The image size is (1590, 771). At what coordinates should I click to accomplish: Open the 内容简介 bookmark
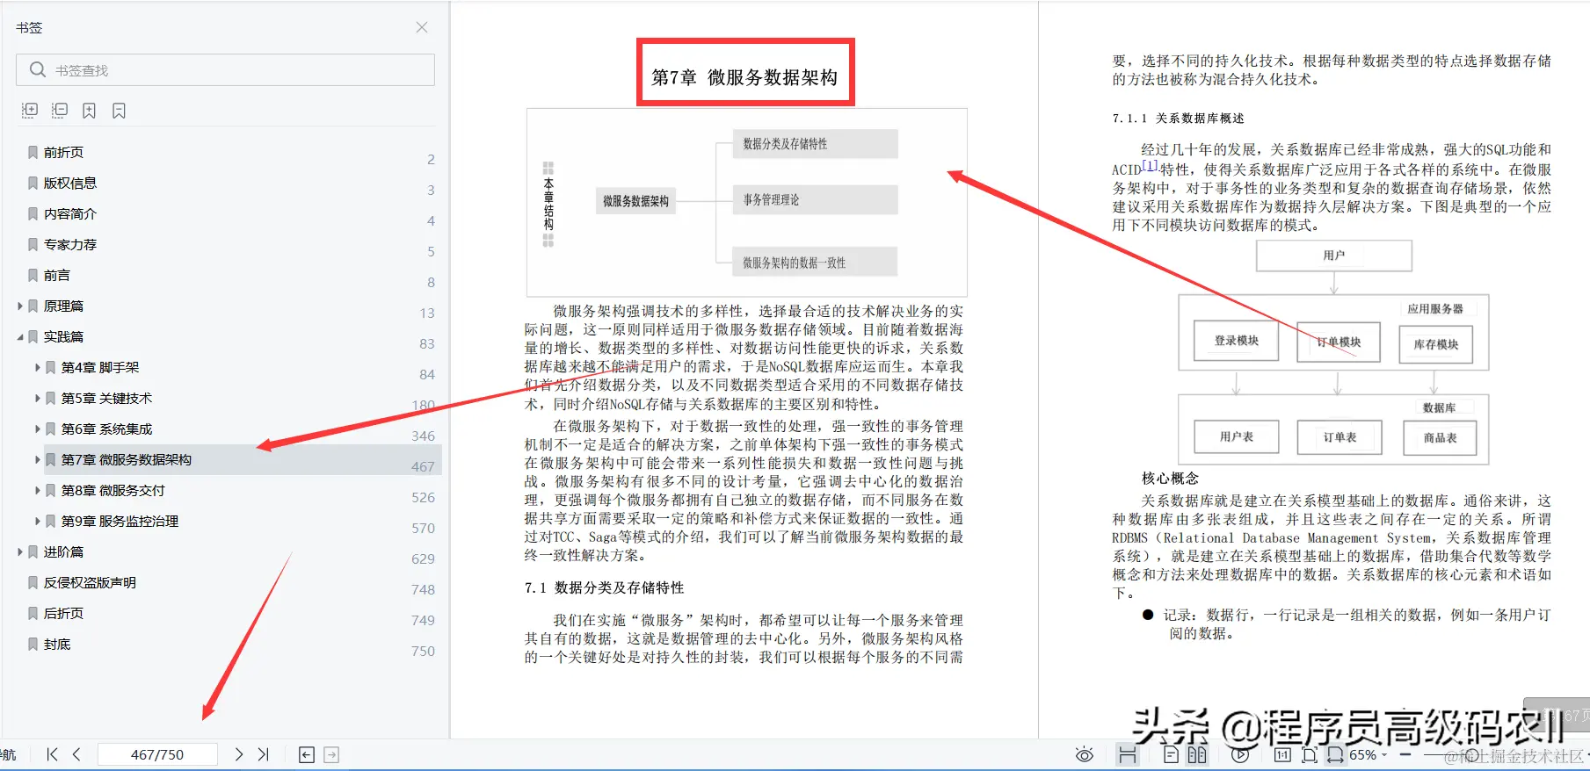[x=70, y=213]
